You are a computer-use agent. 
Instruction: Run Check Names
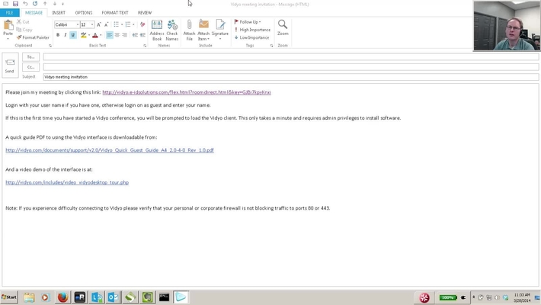click(x=171, y=30)
